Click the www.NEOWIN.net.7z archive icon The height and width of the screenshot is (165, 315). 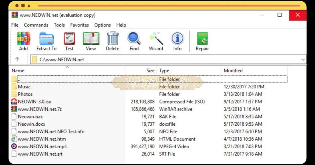(x=14, y=109)
